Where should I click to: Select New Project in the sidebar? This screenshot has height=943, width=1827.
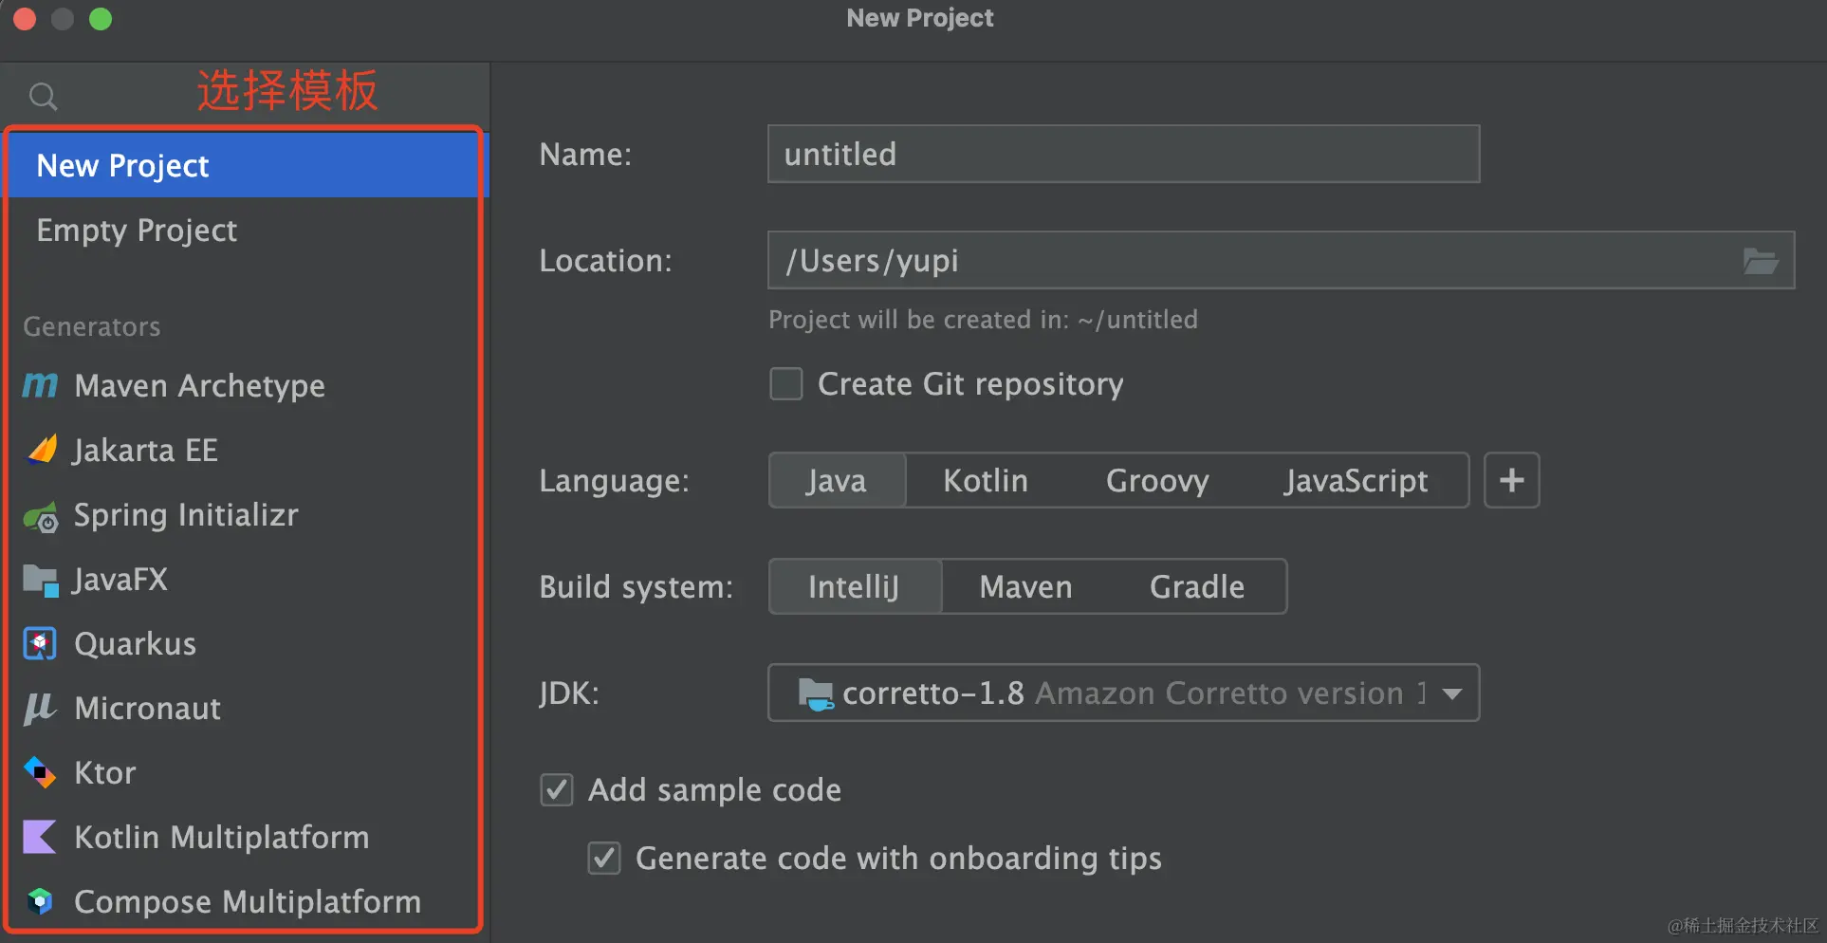coord(247,165)
